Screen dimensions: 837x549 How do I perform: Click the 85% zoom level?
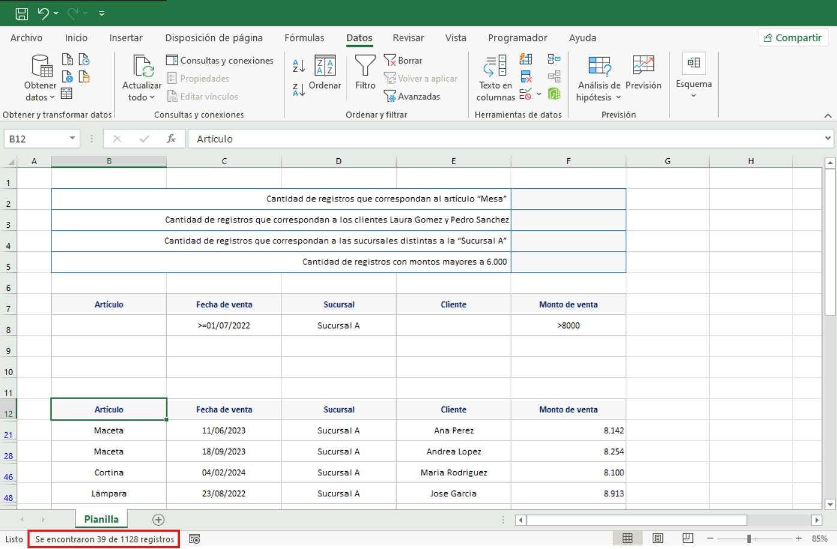click(x=820, y=539)
